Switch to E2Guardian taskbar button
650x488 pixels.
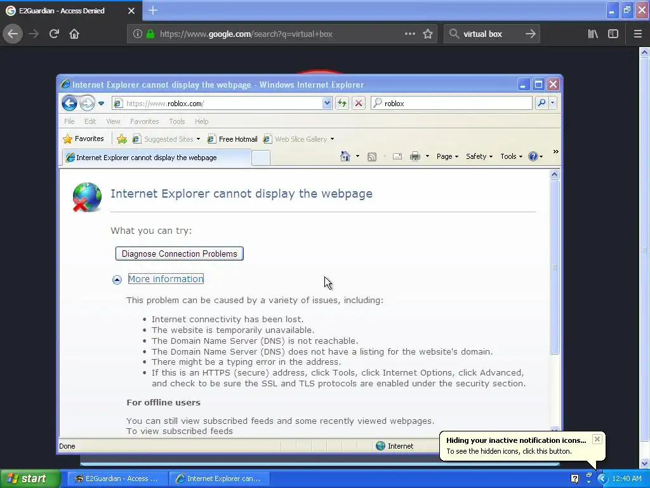[117, 478]
